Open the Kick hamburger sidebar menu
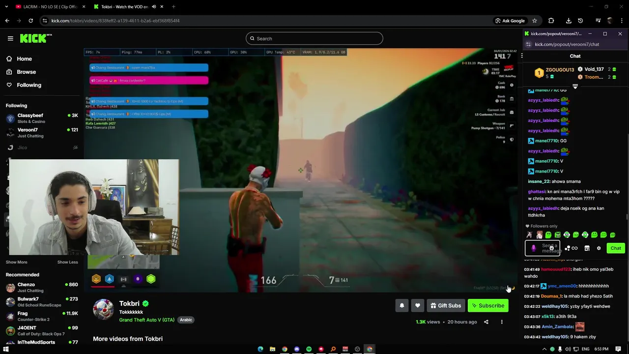The width and height of the screenshot is (629, 354). [10, 38]
